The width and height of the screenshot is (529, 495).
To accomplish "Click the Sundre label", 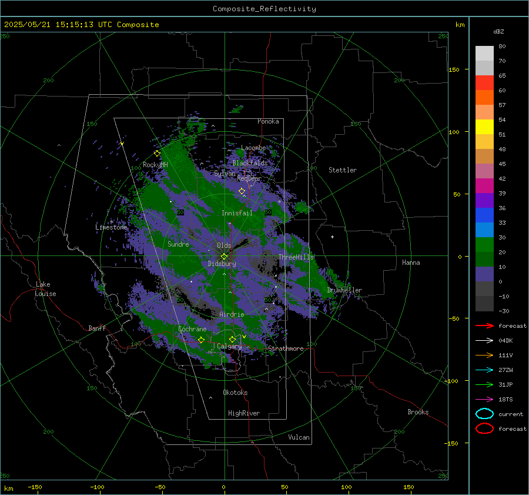I will [178, 244].
